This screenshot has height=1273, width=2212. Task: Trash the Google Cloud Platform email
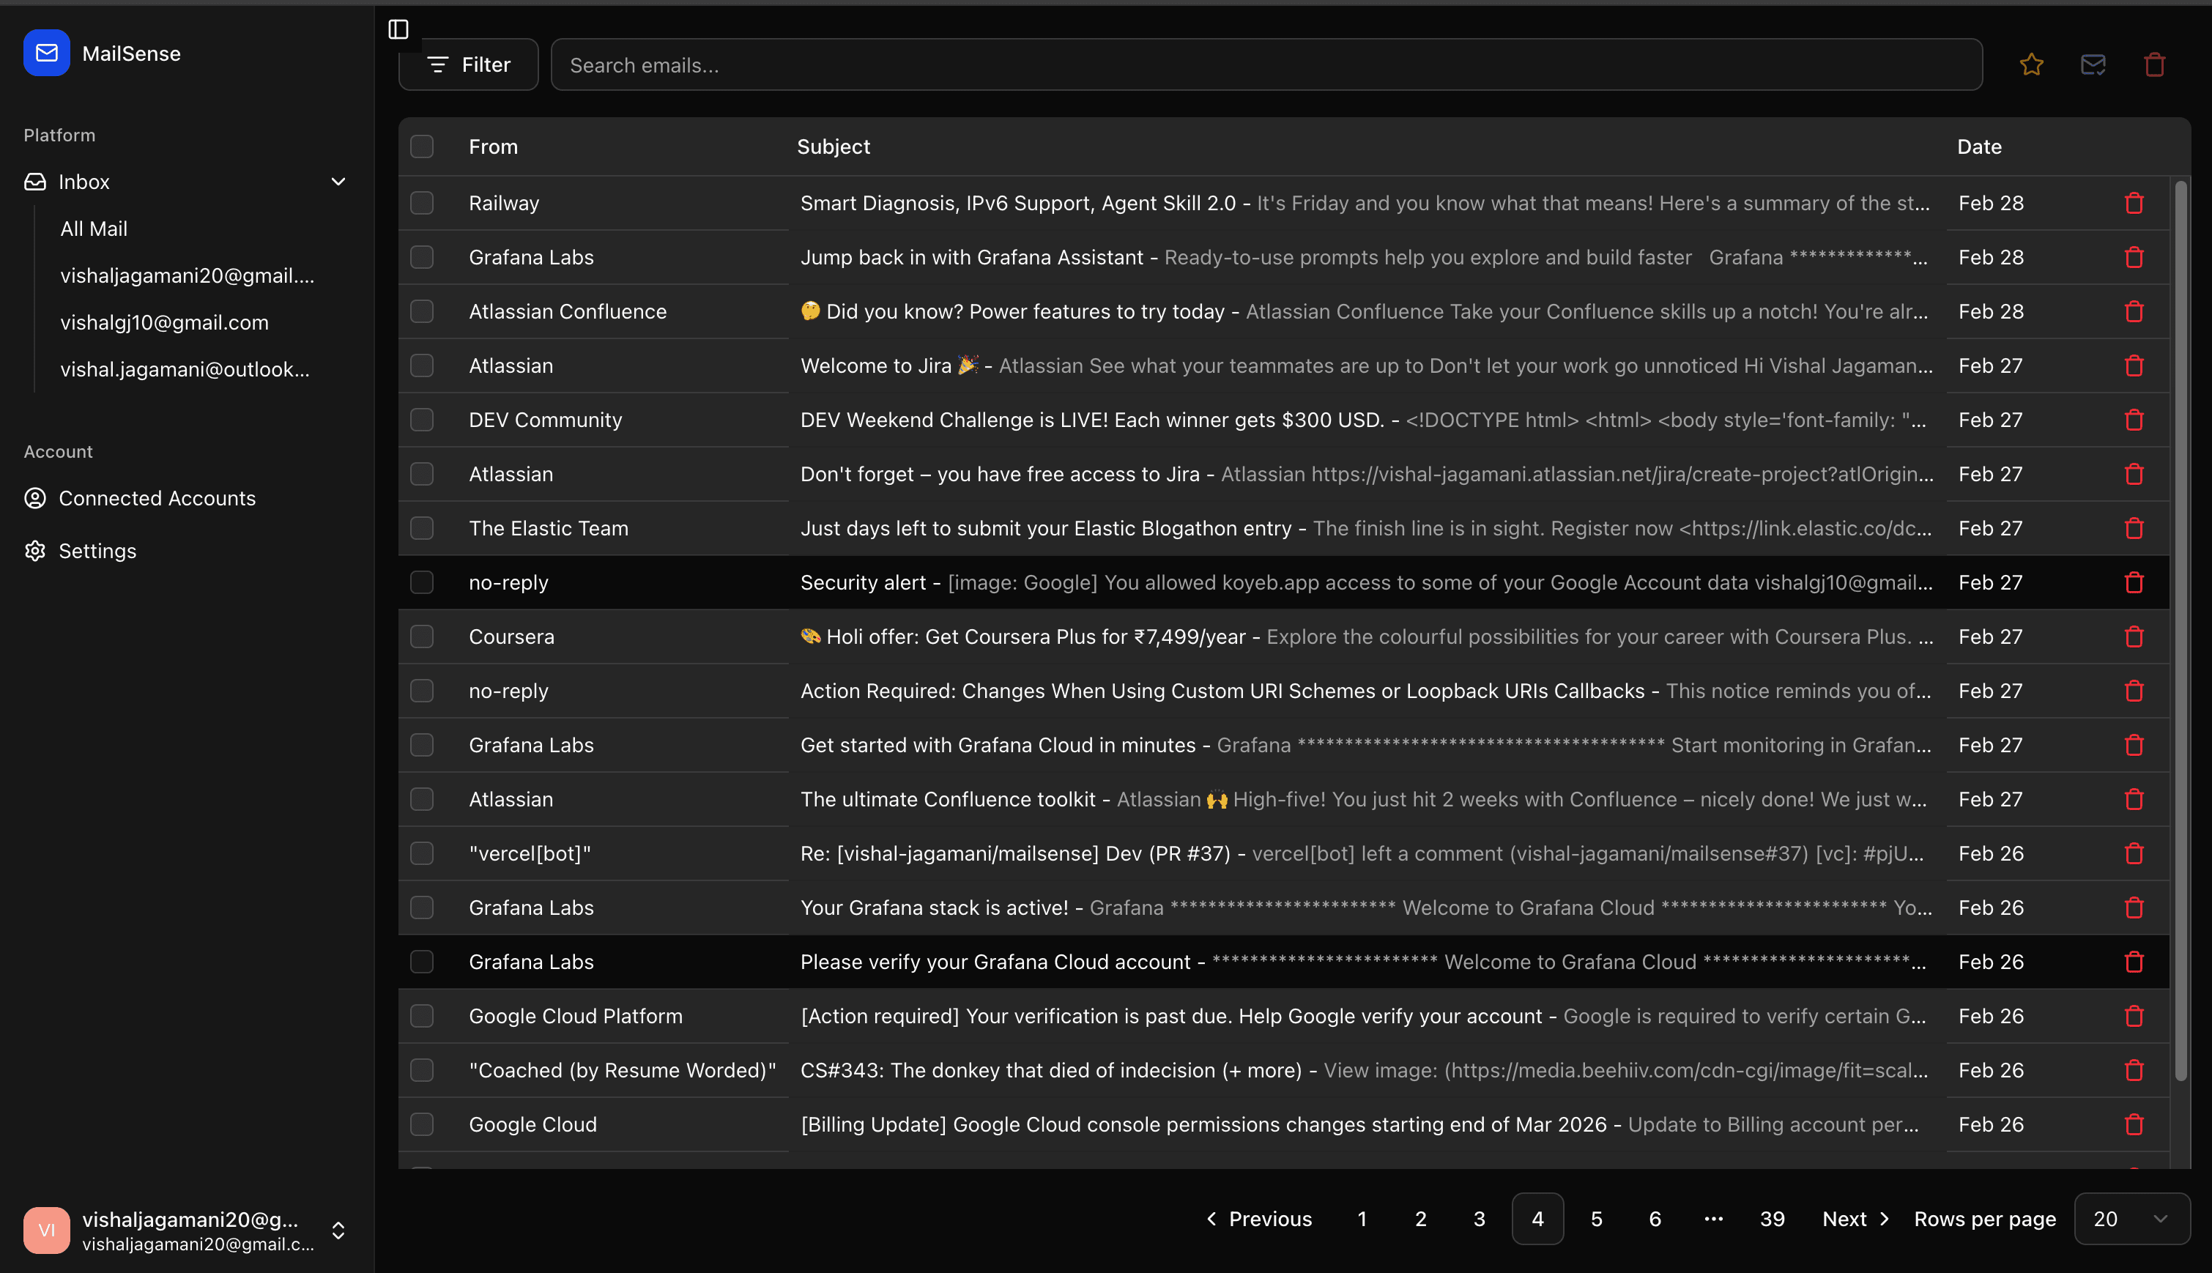point(2134,1016)
